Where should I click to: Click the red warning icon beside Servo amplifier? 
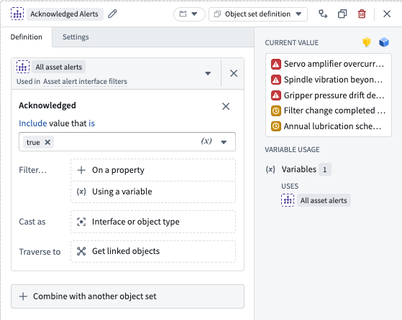(276, 64)
